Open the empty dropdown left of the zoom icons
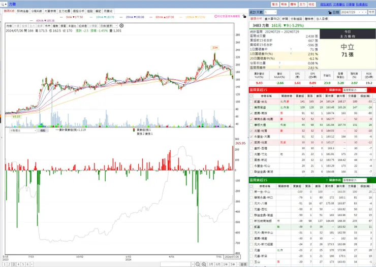The width and height of the screenshot is (376, 267). 177,264
